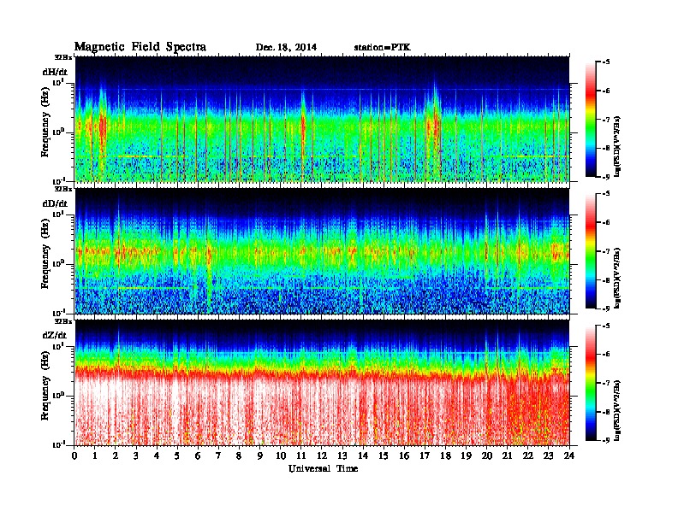This screenshot has width=678, height=523.
Task: Click the "Magnetic Field Spectra" title
Action: (x=140, y=47)
